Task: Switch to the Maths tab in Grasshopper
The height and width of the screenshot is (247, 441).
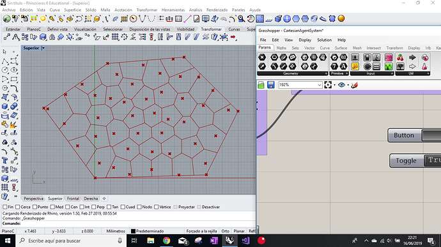Action: (x=281, y=48)
